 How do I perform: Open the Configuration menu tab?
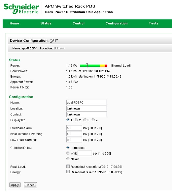[117, 23]
